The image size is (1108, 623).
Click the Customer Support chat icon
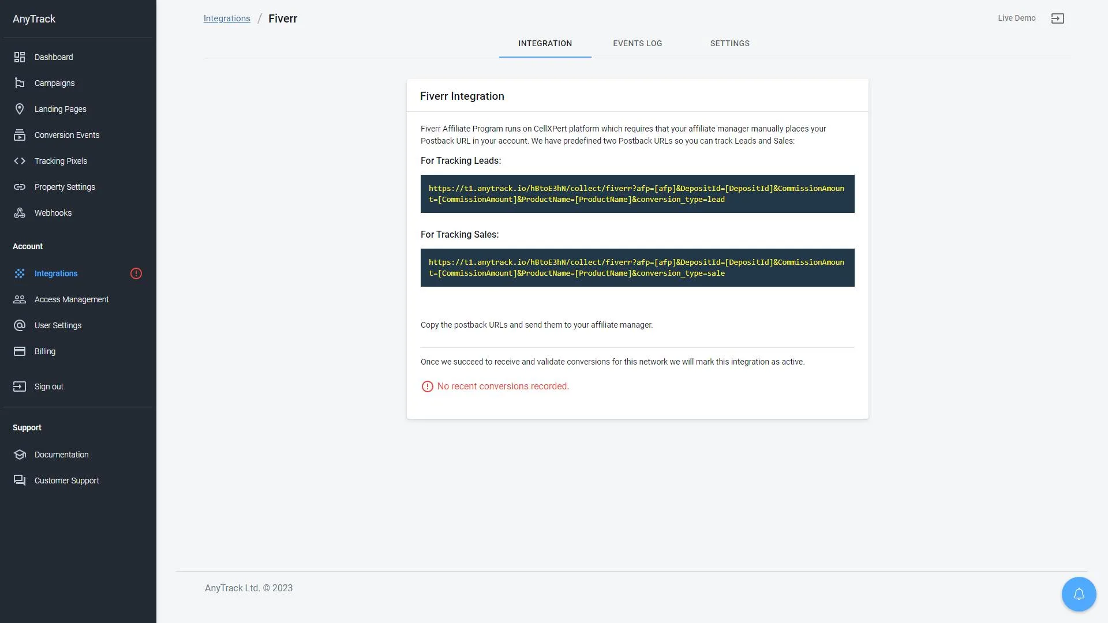click(20, 481)
